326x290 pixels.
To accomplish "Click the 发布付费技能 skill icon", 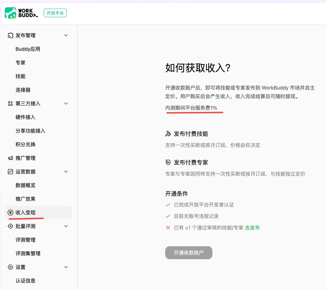I will point(168,134).
